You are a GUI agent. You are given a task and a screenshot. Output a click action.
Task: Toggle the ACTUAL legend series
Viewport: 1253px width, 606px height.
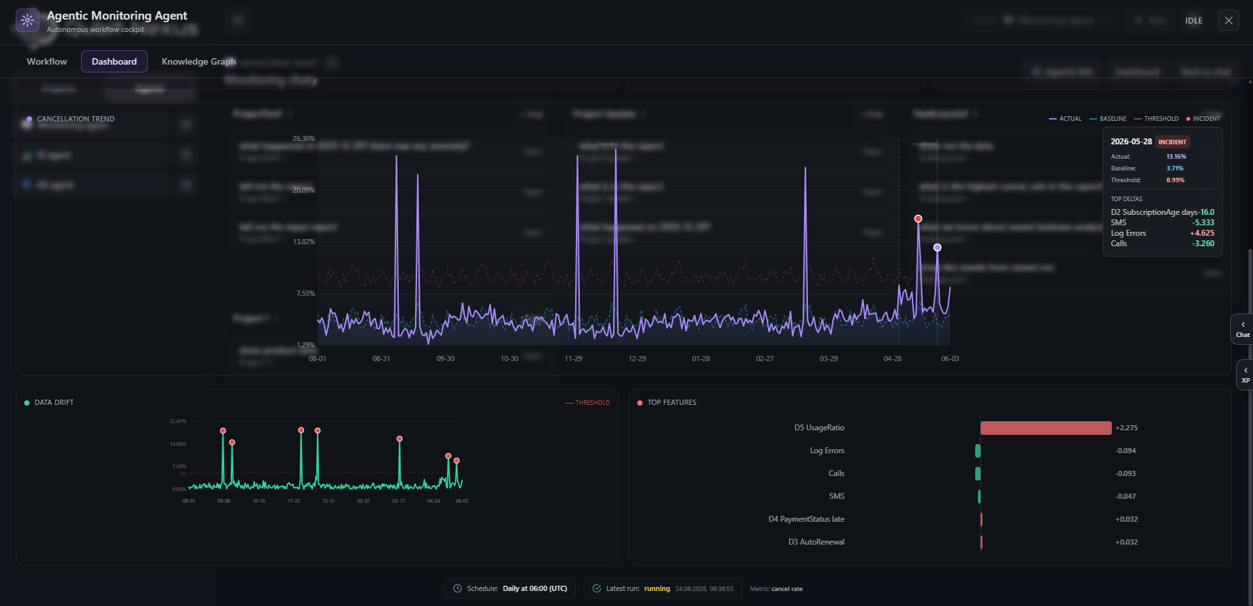(1065, 119)
